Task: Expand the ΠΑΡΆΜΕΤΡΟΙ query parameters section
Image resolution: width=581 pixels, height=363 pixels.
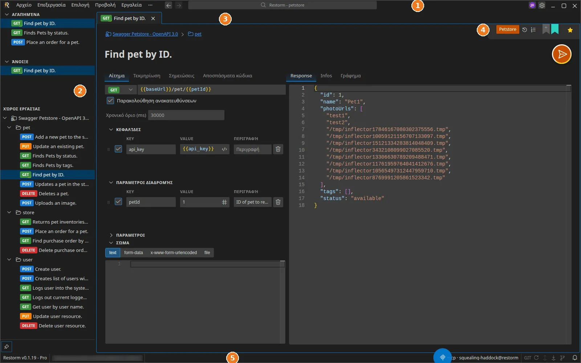Action: pos(111,235)
